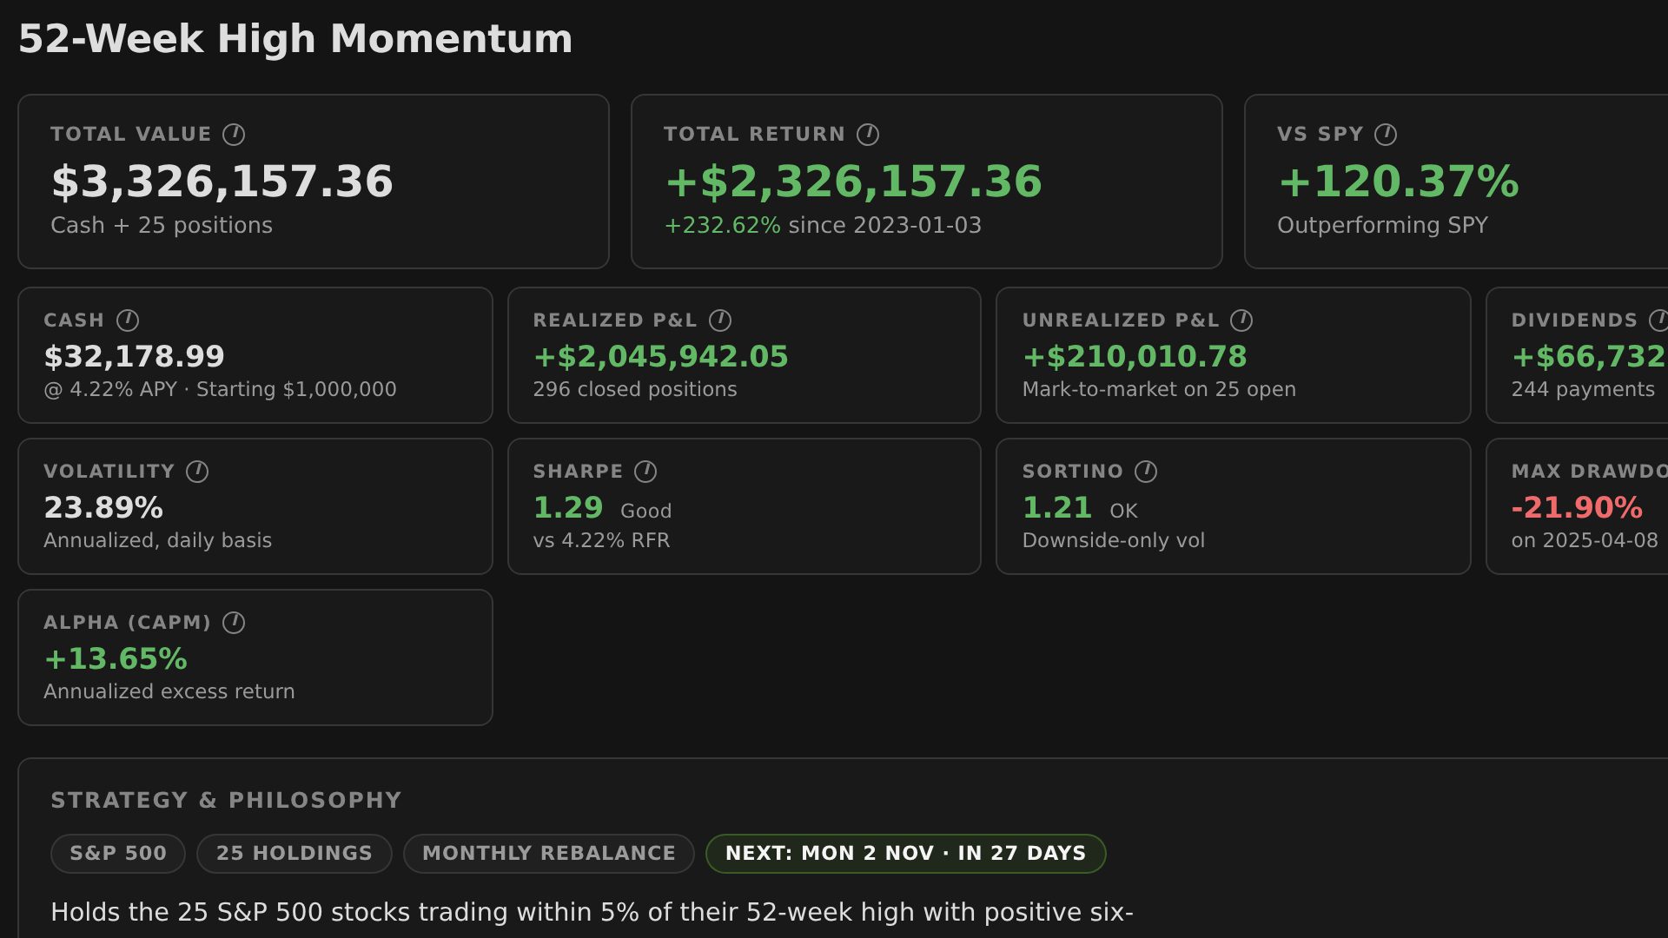The image size is (1668, 938).
Task: Select the 25 Holdings tag
Action: [295, 854]
